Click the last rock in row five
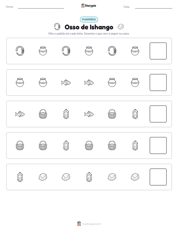This screenshot has width=178, height=231. 135,177
